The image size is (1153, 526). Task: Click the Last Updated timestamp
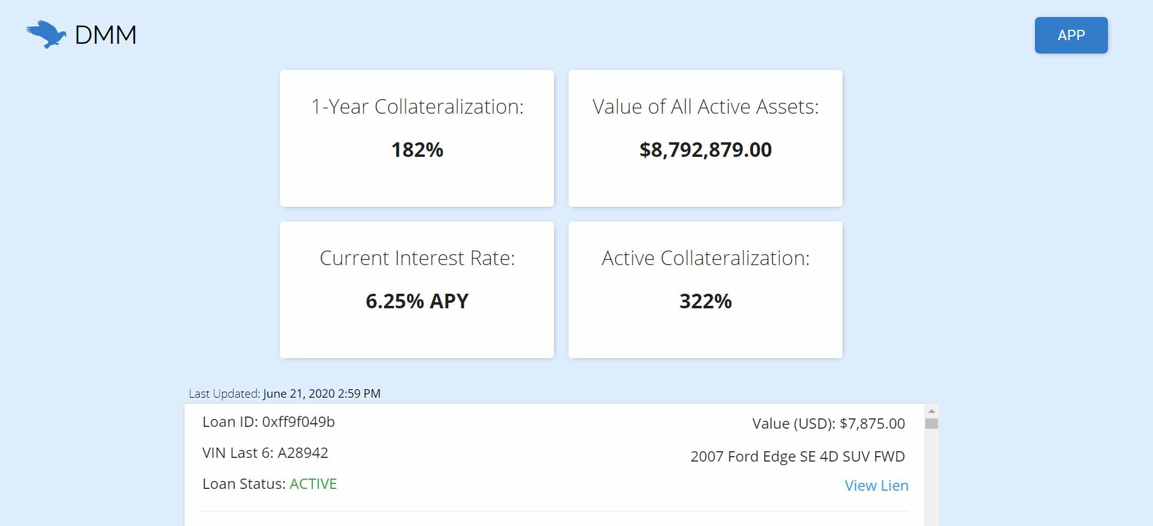[284, 393]
